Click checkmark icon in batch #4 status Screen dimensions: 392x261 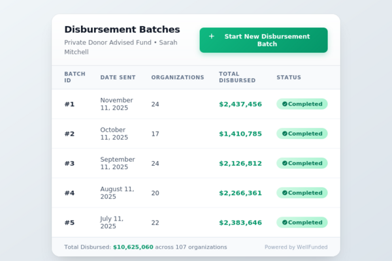[x=284, y=193]
